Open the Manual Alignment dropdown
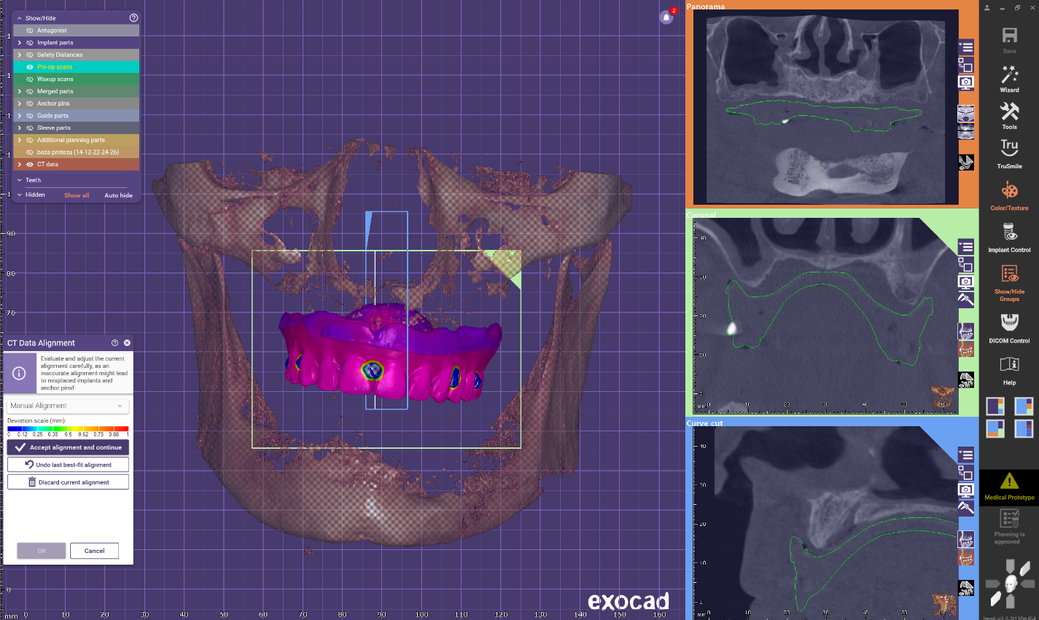 click(x=68, y=406)
